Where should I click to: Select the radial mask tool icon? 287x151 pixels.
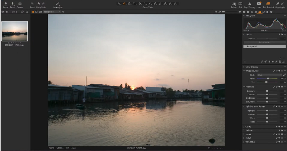pos(273,62)
